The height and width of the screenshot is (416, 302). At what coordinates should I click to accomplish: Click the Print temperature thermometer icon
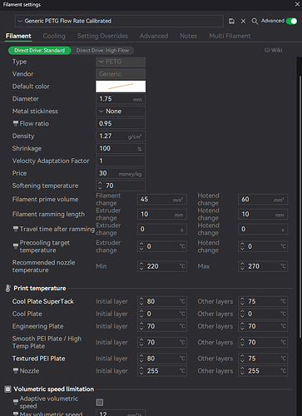click(x=8, y=289)
